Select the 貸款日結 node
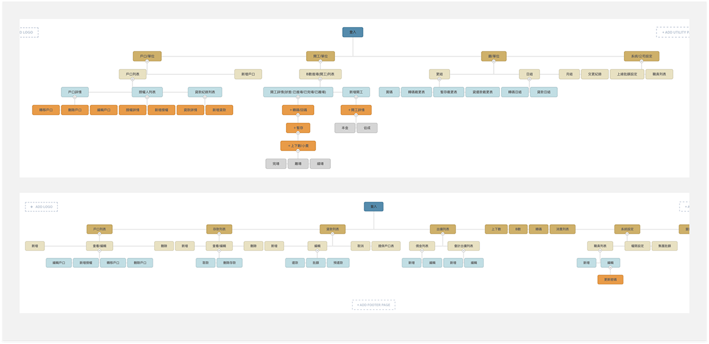 [x=544, y=92]
